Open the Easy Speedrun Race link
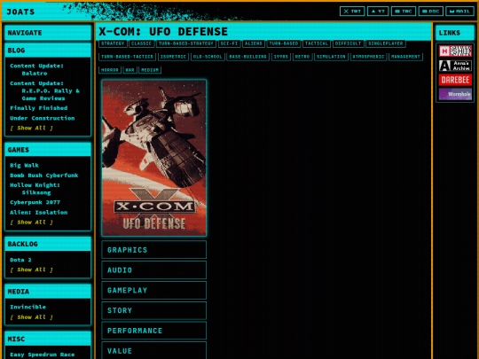479x359 pixels. tap(43, 355)
